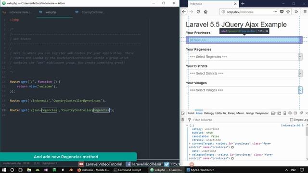Click the indonesia:96:9 source link
The width and height of the screenshot is (308, 173).
pyautogui.click(x=292, y=125)
